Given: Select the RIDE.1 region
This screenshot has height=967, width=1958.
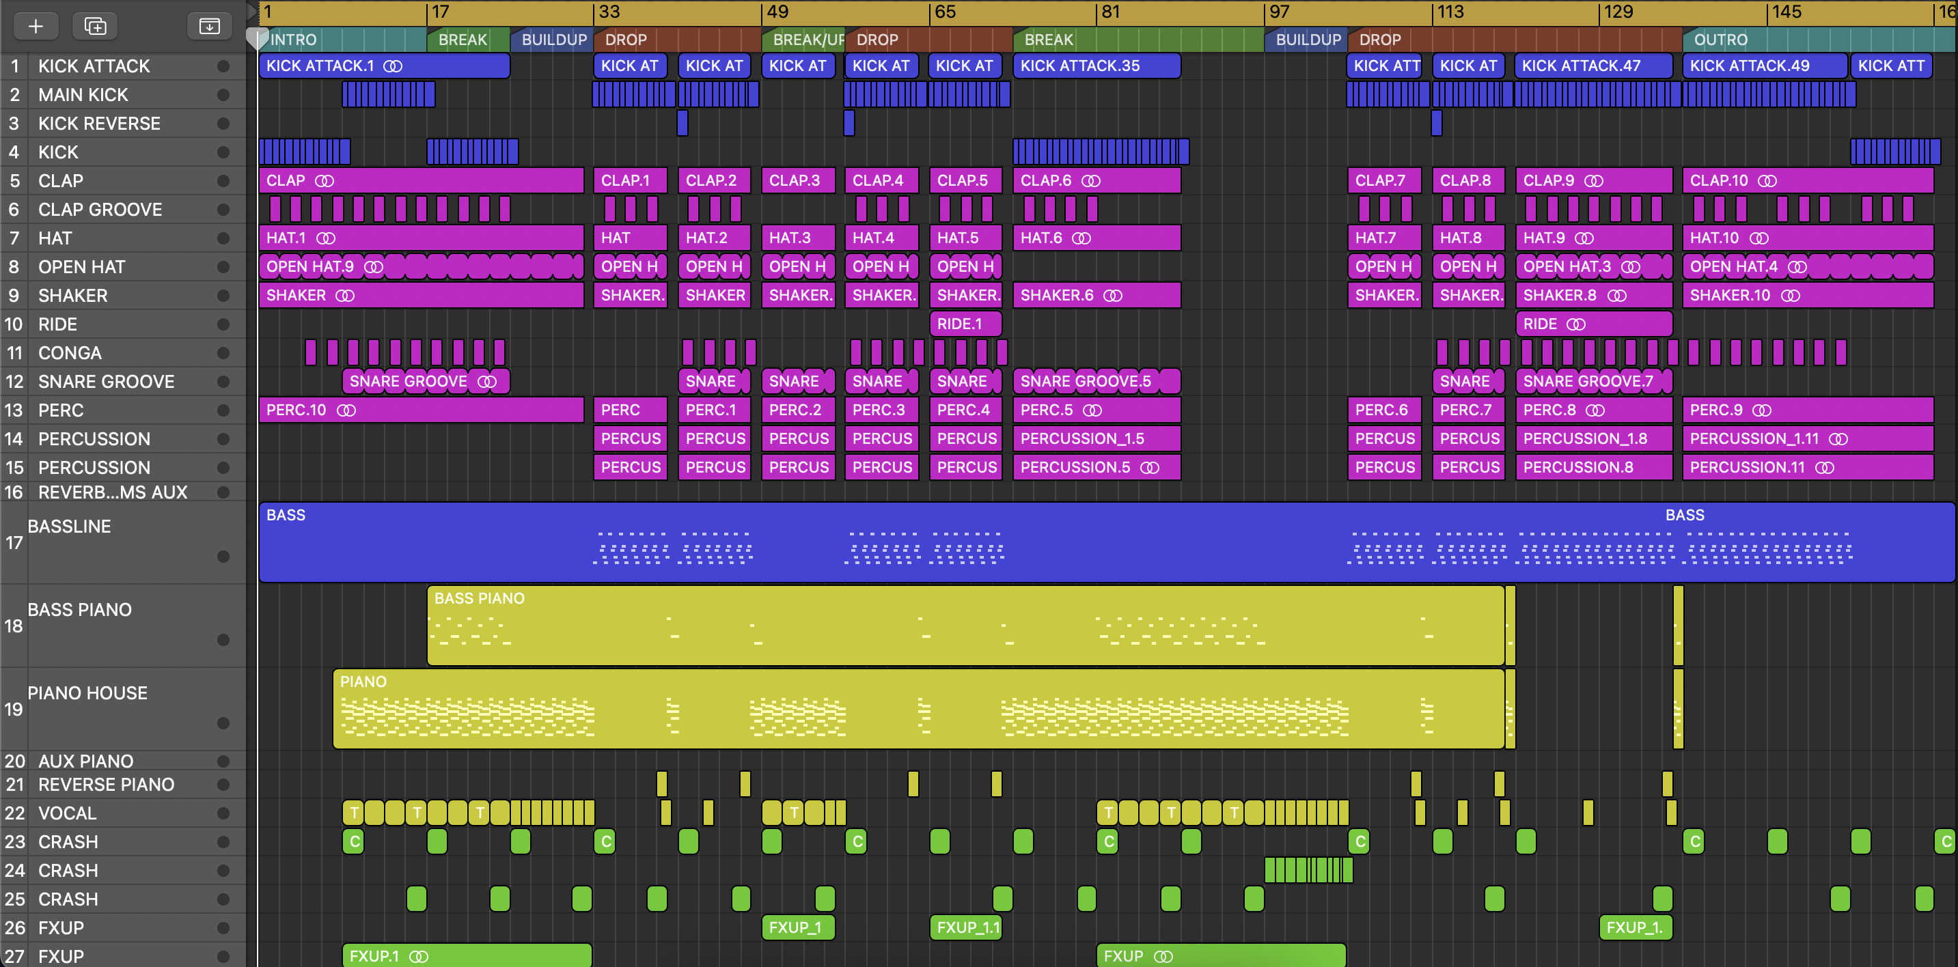Looking at the screenshot, I should click(x=965, y=324).
